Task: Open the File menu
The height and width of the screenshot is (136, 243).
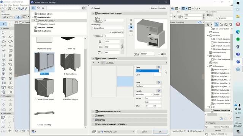Action: point(2,5)
